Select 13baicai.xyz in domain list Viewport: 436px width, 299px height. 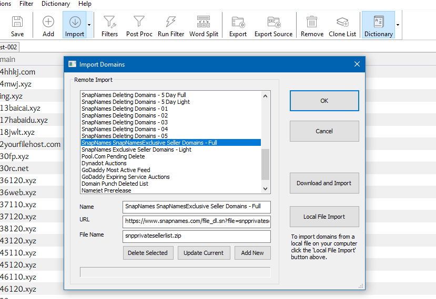click(20, 108)
